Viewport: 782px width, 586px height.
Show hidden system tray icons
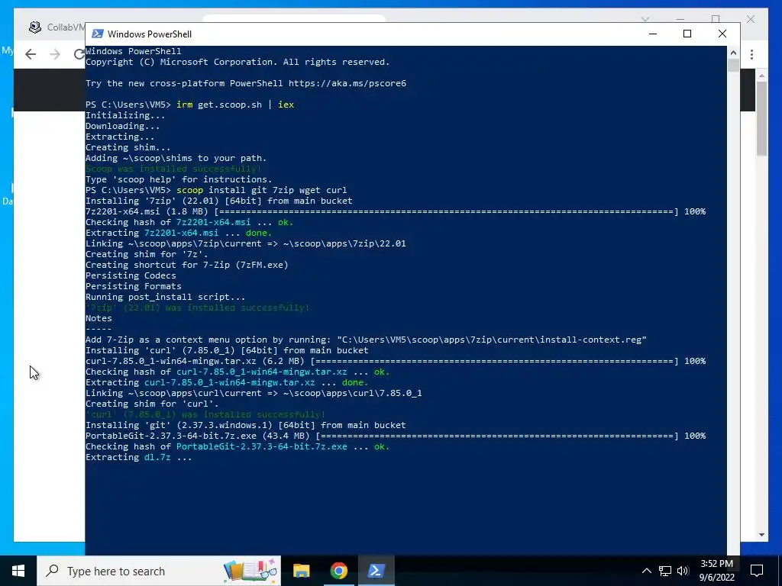tap(646, 571)
